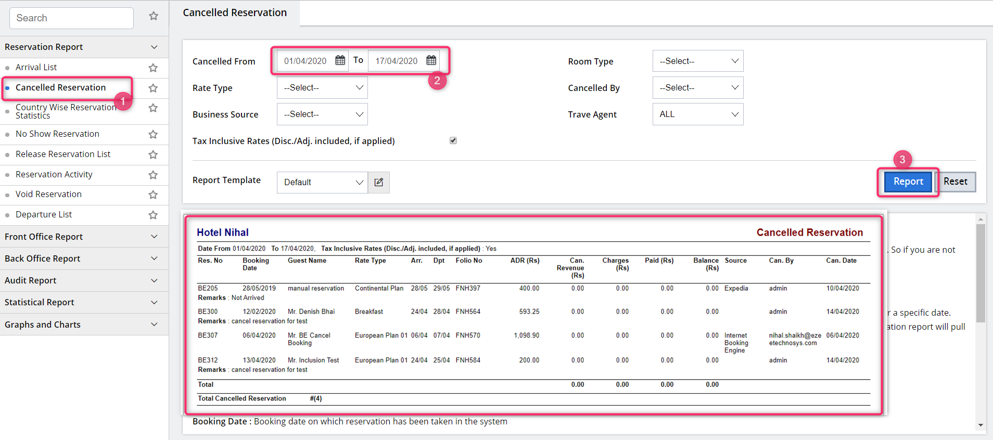Star the Departure List report
Screen dimensions: 993x440
click(153, 215)
